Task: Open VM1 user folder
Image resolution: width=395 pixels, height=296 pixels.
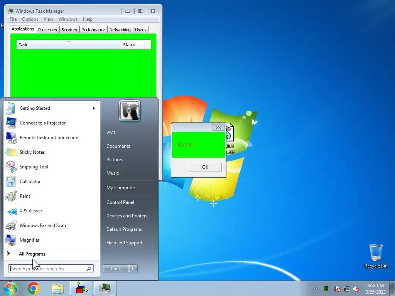Action: 111,133
